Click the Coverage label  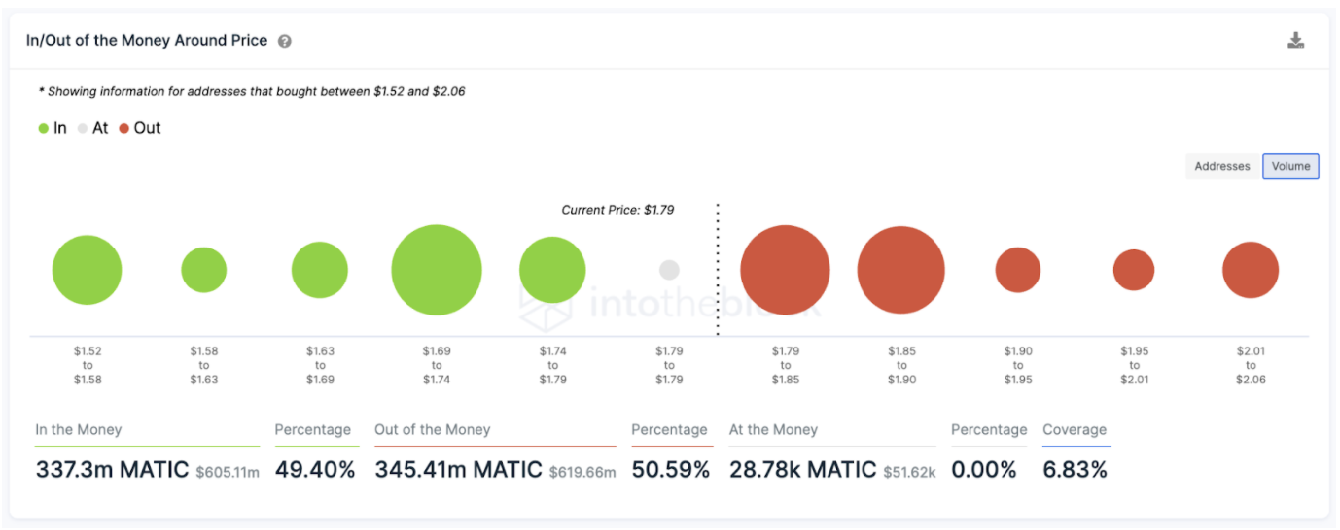pos(1075,429)
